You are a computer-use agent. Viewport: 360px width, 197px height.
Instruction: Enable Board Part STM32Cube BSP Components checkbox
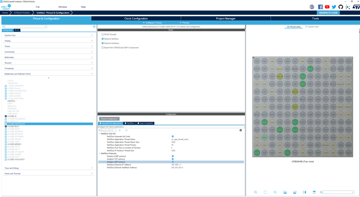pos(103,48)
